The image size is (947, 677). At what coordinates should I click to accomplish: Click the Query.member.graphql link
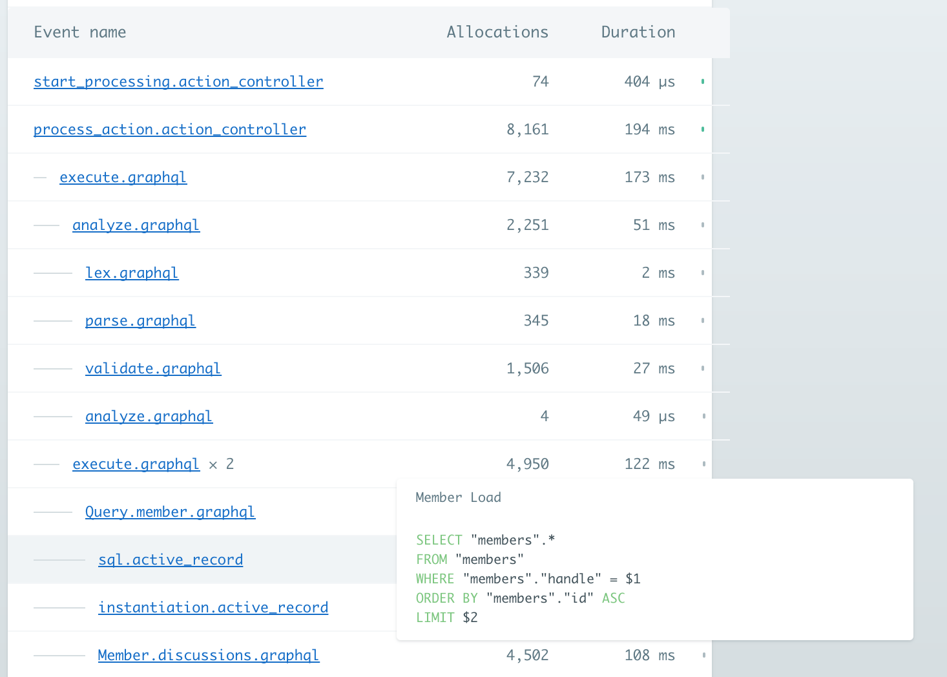(x=170, y=512)
